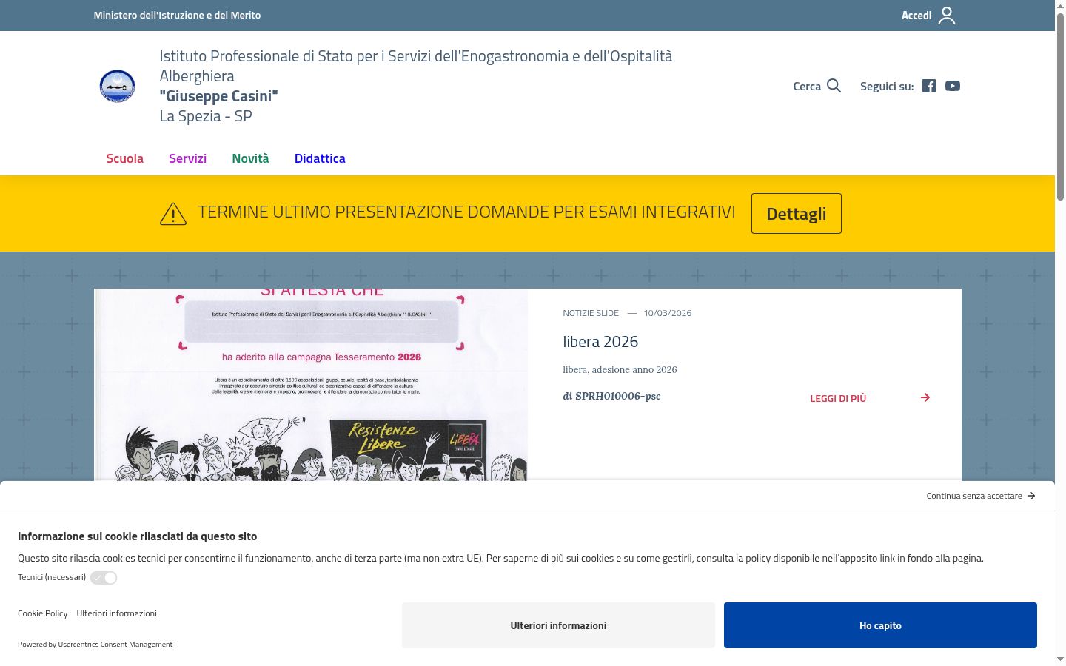This screenshot has width=1066, height=666.
Task: Open the Servizi menu
Action: tap(187, 158)
